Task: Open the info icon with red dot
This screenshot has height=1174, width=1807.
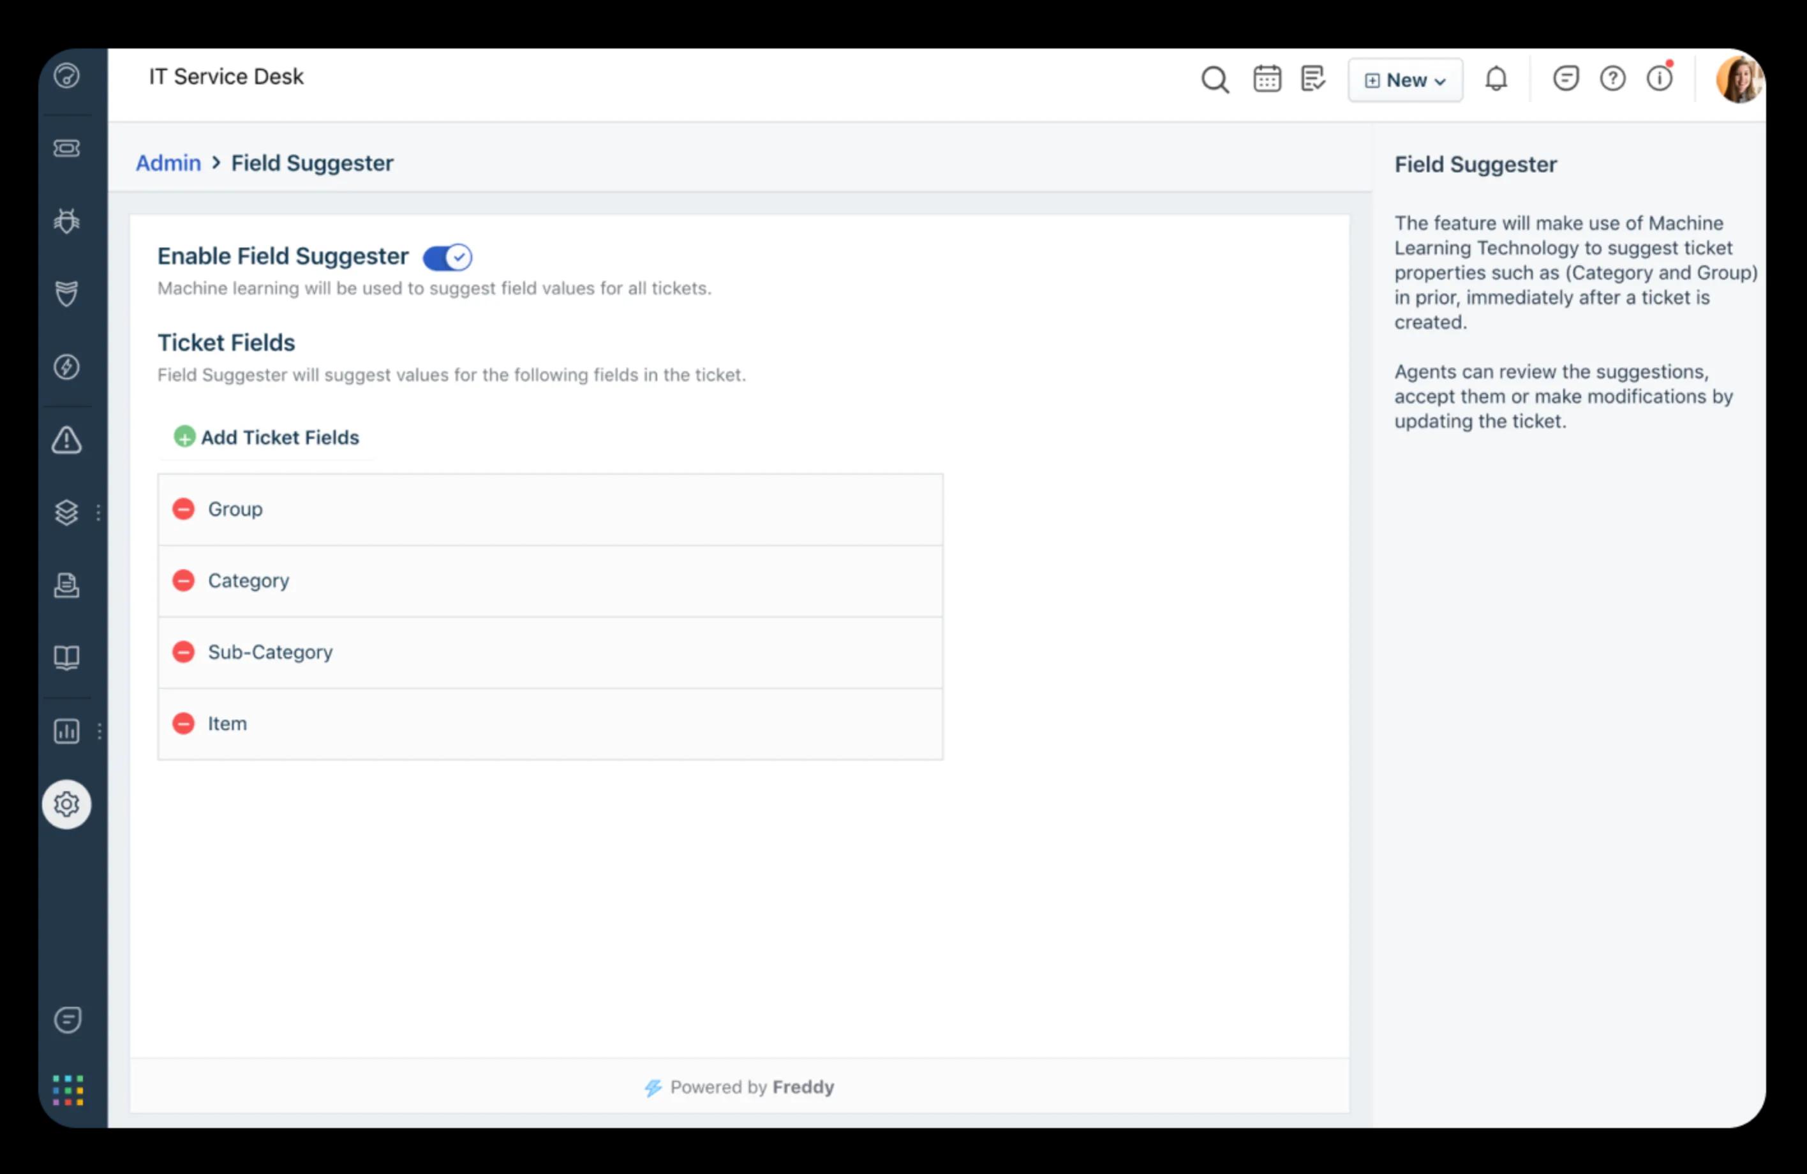Action: click(1660, 77)
